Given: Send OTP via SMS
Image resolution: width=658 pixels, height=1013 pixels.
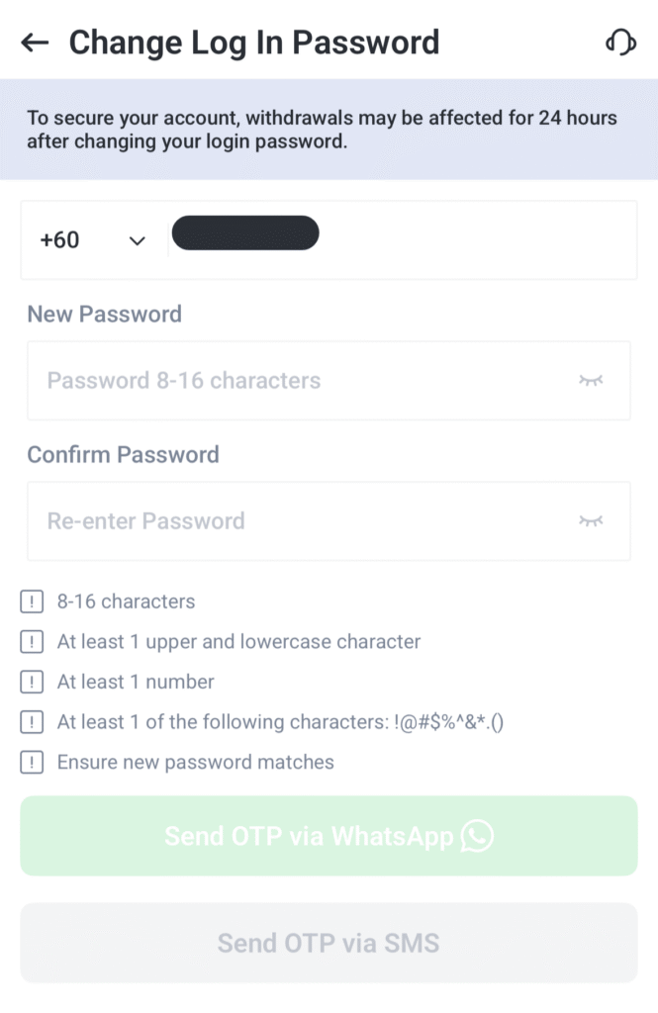Looking at the screenshot, I should click(329, 942).
